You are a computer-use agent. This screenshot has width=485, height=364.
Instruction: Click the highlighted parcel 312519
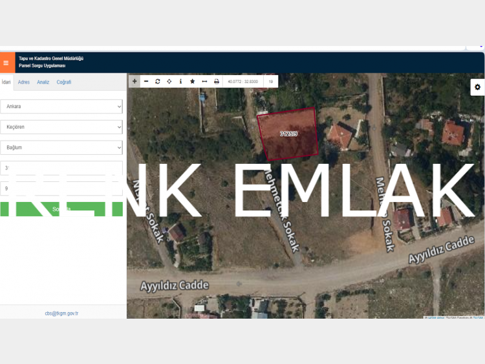[288, 134]
